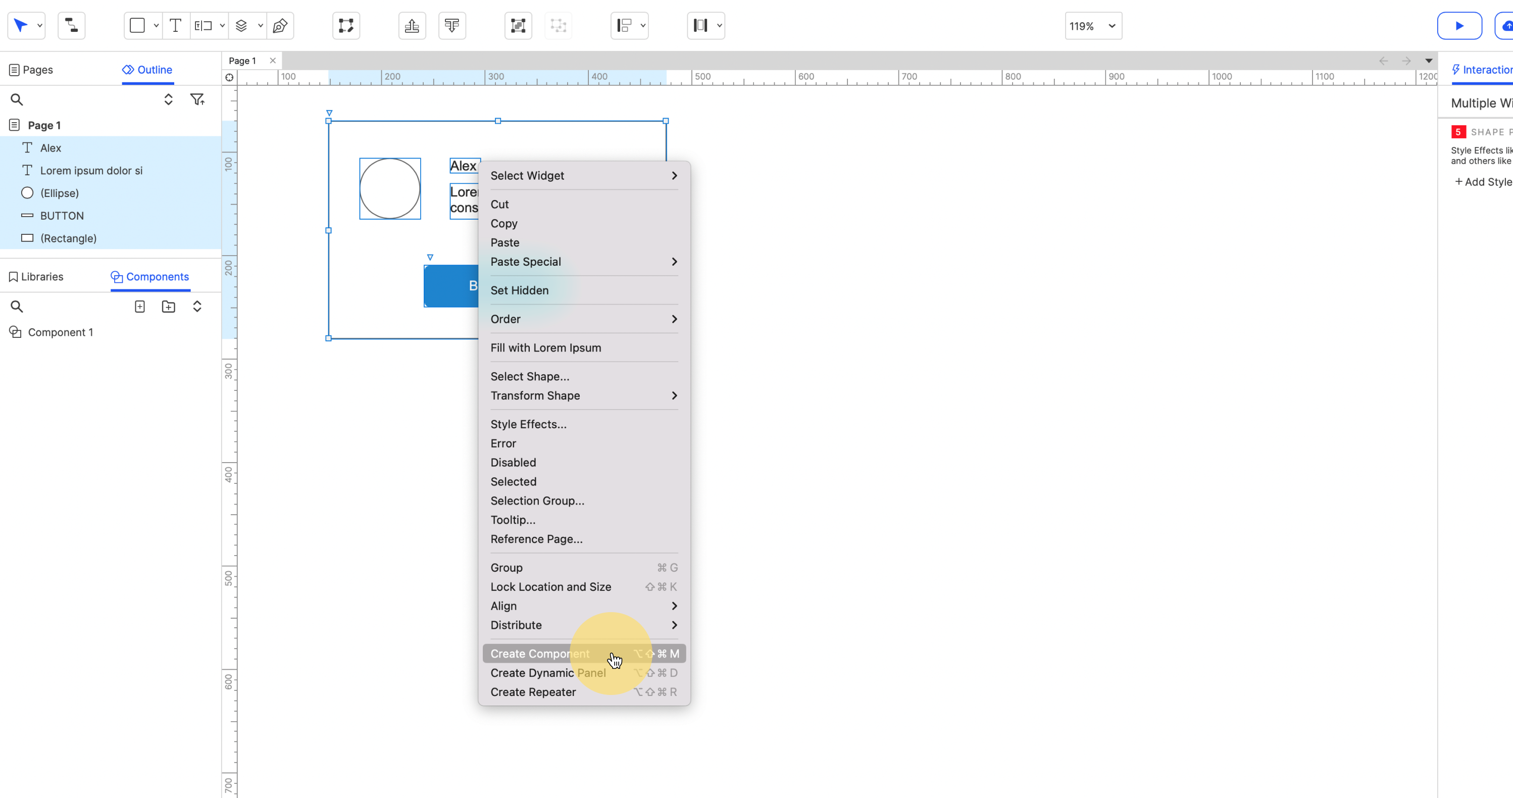Screen dimensions: 1513x798
Task: Toggle visibility of Ellipse layer
Action: 200,192
